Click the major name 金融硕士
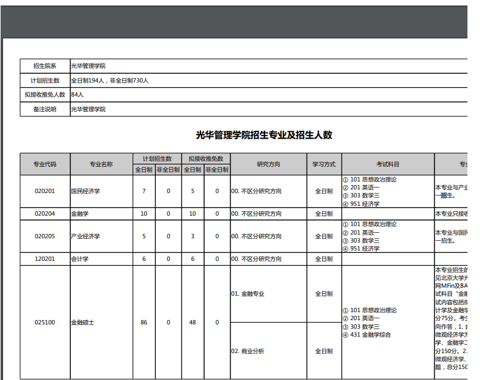The height and width of the screenshot is (380, 487). point(82,322)
